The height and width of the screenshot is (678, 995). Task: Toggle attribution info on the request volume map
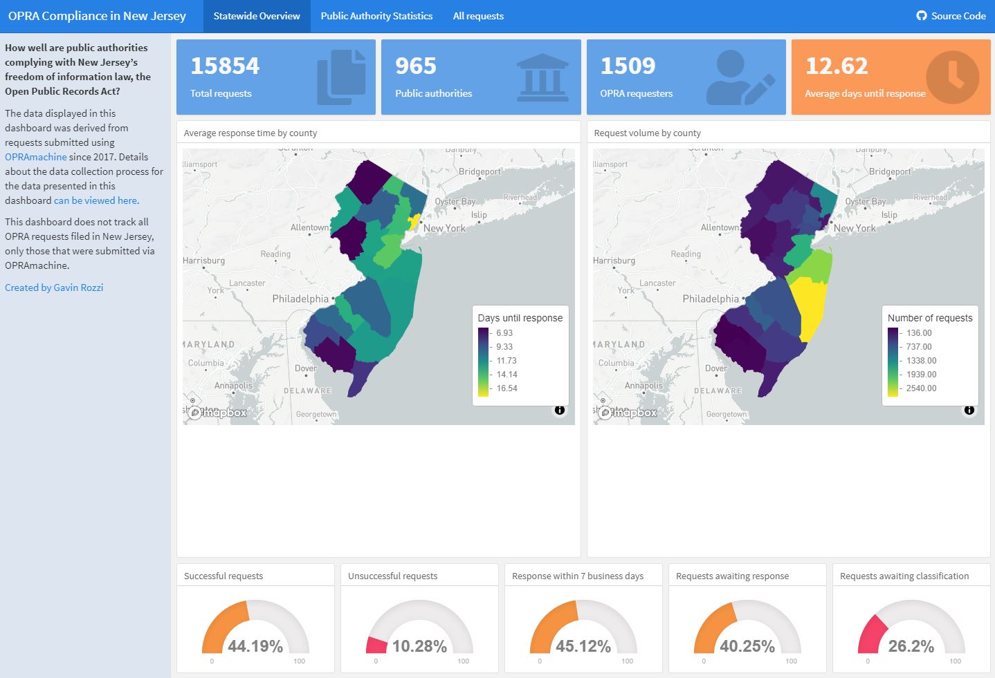pos(969,410)
